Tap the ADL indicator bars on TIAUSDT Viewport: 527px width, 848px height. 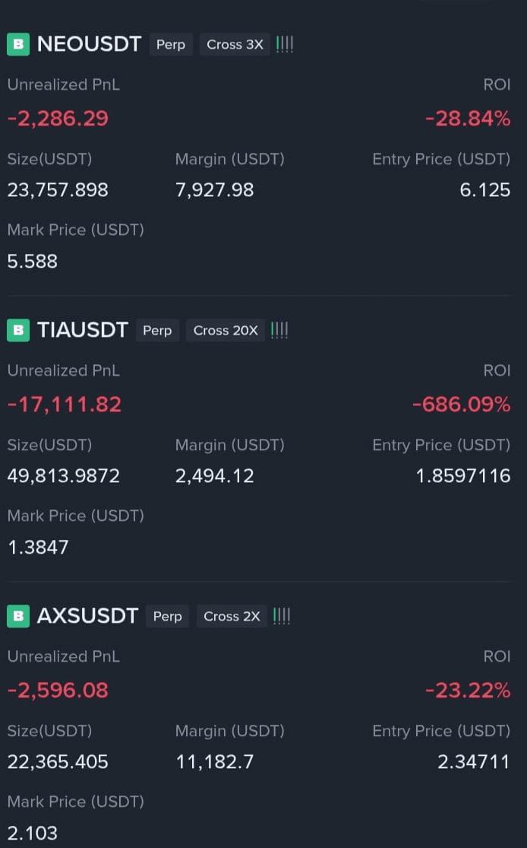point(279,330)
